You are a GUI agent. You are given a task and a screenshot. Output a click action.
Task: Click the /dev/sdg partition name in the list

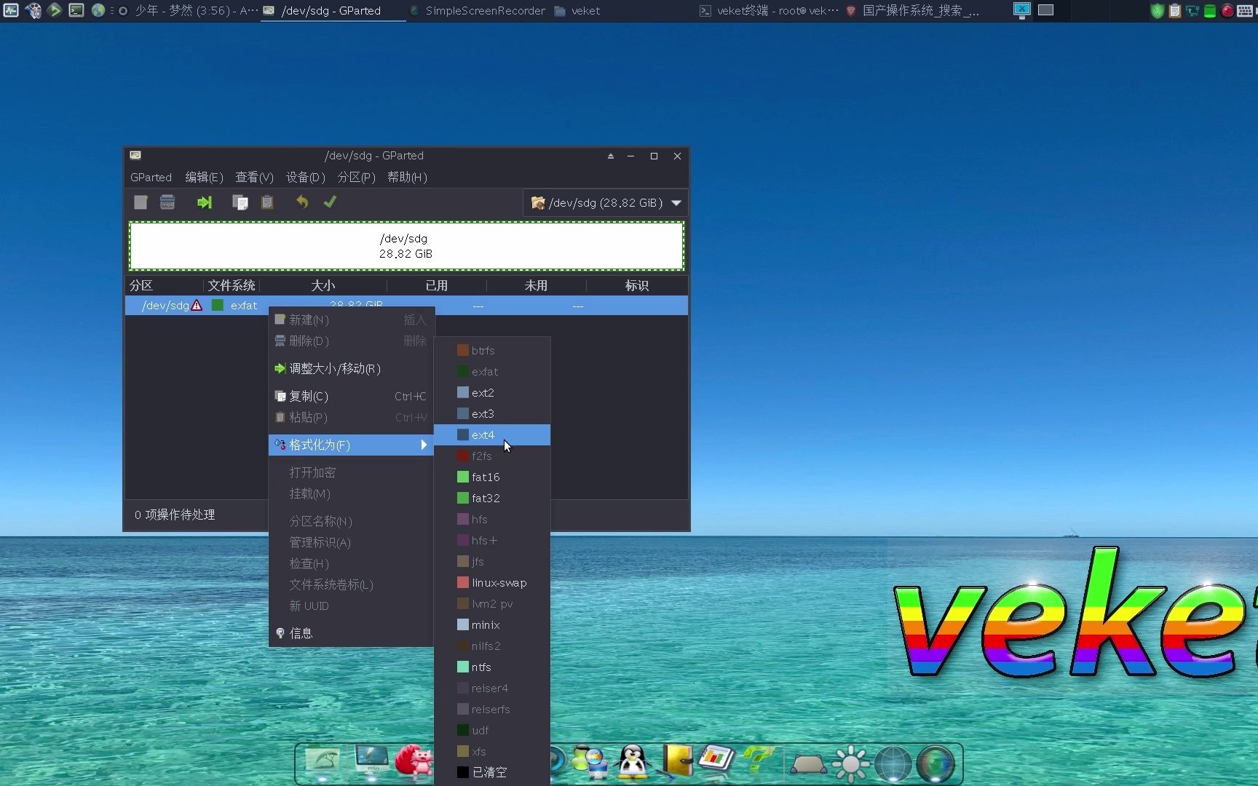[x=165, y=306]
